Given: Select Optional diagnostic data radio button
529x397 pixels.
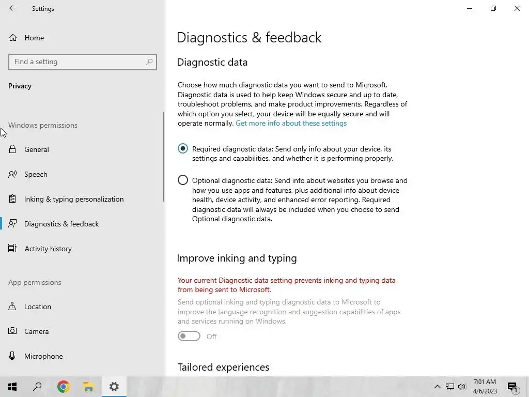Looking at the screenshot, I should pyautogui.click(x=183, y=180).
